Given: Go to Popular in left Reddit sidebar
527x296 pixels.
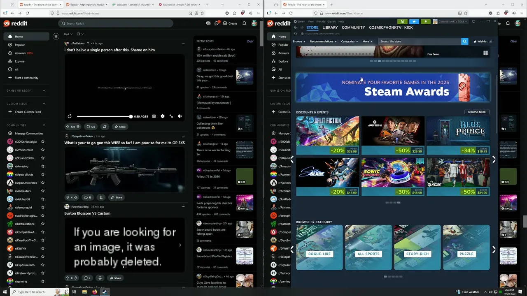Looking at the screenshot, I should click(26, 45).
